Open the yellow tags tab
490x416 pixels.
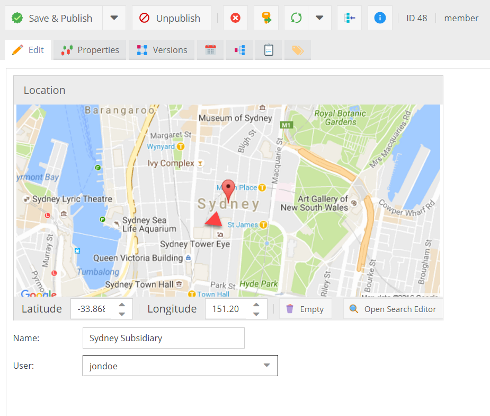[x=298, y=50]
